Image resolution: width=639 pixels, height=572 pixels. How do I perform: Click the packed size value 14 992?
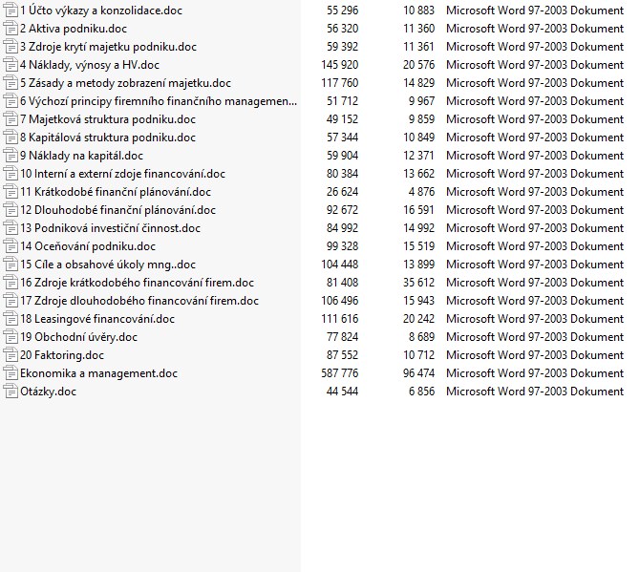point(419,227)
